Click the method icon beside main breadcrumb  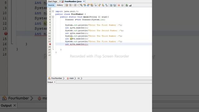pos(68,78)
